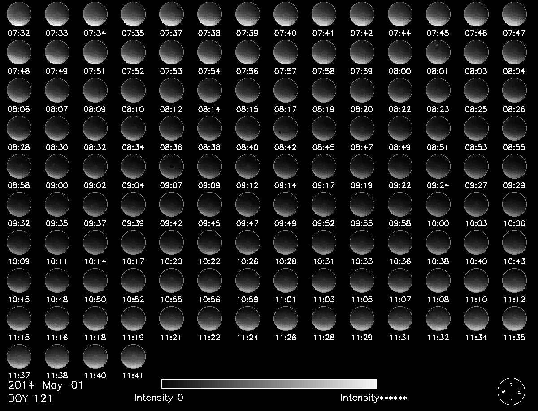Pick the 09:07 disk image

(x=171, y=167)
